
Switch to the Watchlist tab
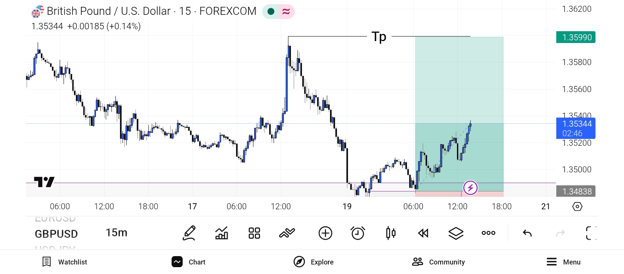pos(65,262)
